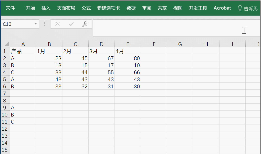Select cell with value 30
The height and width of the screenshot is (154, 261).
[x=128, y=86]
